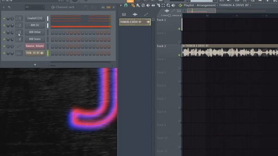Click the Cowbell (13) volume knob
Image resolution: width=278 pixels, height=156 pixels.
click(12, 19)
